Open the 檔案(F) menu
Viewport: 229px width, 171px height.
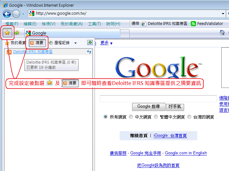point(12,24)
